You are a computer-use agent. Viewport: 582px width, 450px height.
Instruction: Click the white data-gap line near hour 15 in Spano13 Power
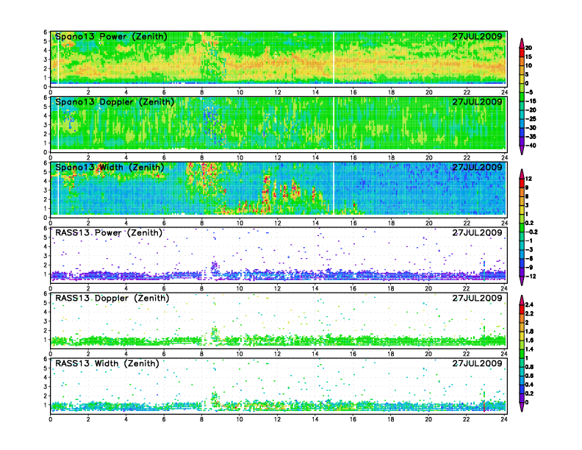(x=334, y=58)
